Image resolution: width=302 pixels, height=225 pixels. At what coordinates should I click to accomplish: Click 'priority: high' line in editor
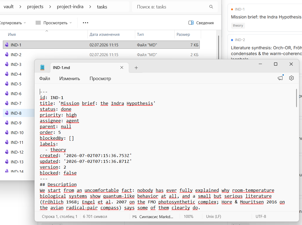[58, 115]
